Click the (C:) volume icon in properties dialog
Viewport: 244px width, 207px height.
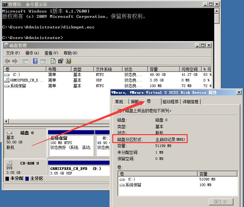pyautogui.click(x=122, y=179)
